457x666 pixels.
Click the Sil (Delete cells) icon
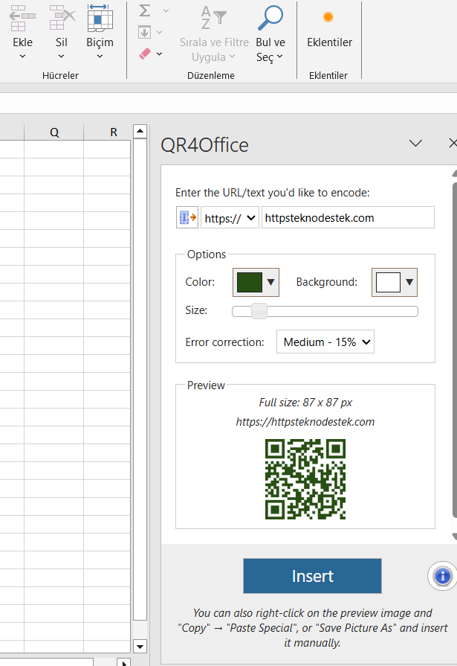[x=62, y=19]
